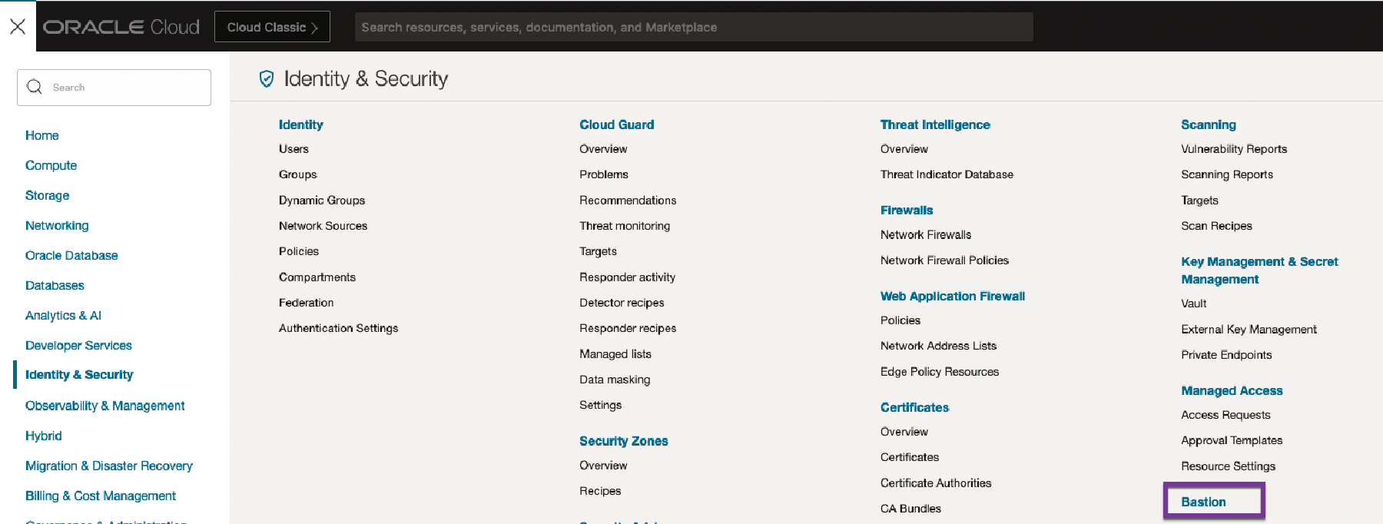Click Certificate Authorities link

935,483
